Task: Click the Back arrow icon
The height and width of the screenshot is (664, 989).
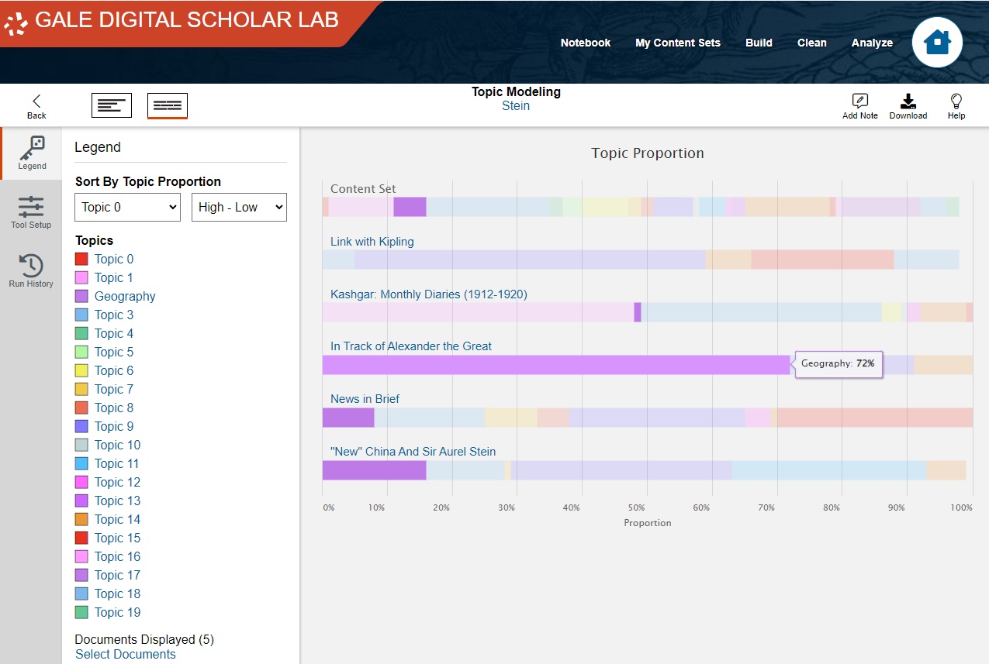Action: 36,101
